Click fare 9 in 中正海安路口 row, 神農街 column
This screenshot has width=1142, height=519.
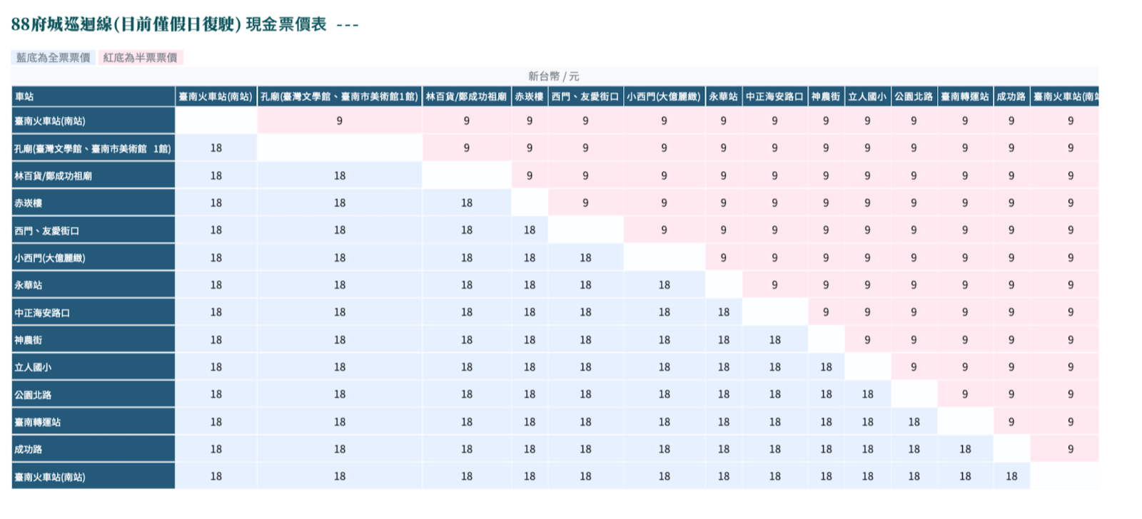826,312
